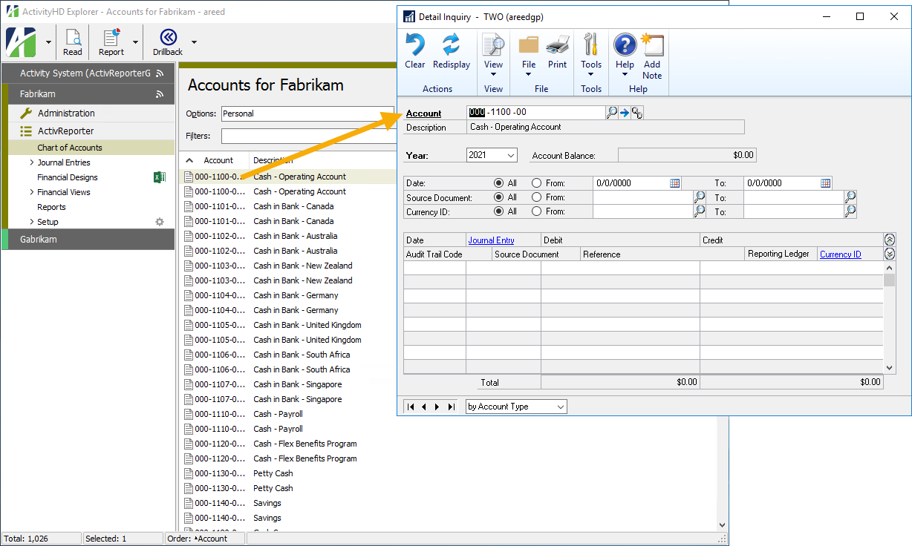This screenshot has height=546, width=912.
Task: Click the Clear icon in Detail Inquiry
Action: pyautogui.click(x=414, y=45)
